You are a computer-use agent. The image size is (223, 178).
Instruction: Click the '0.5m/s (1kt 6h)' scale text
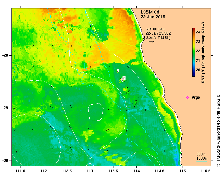click(158, 38)
